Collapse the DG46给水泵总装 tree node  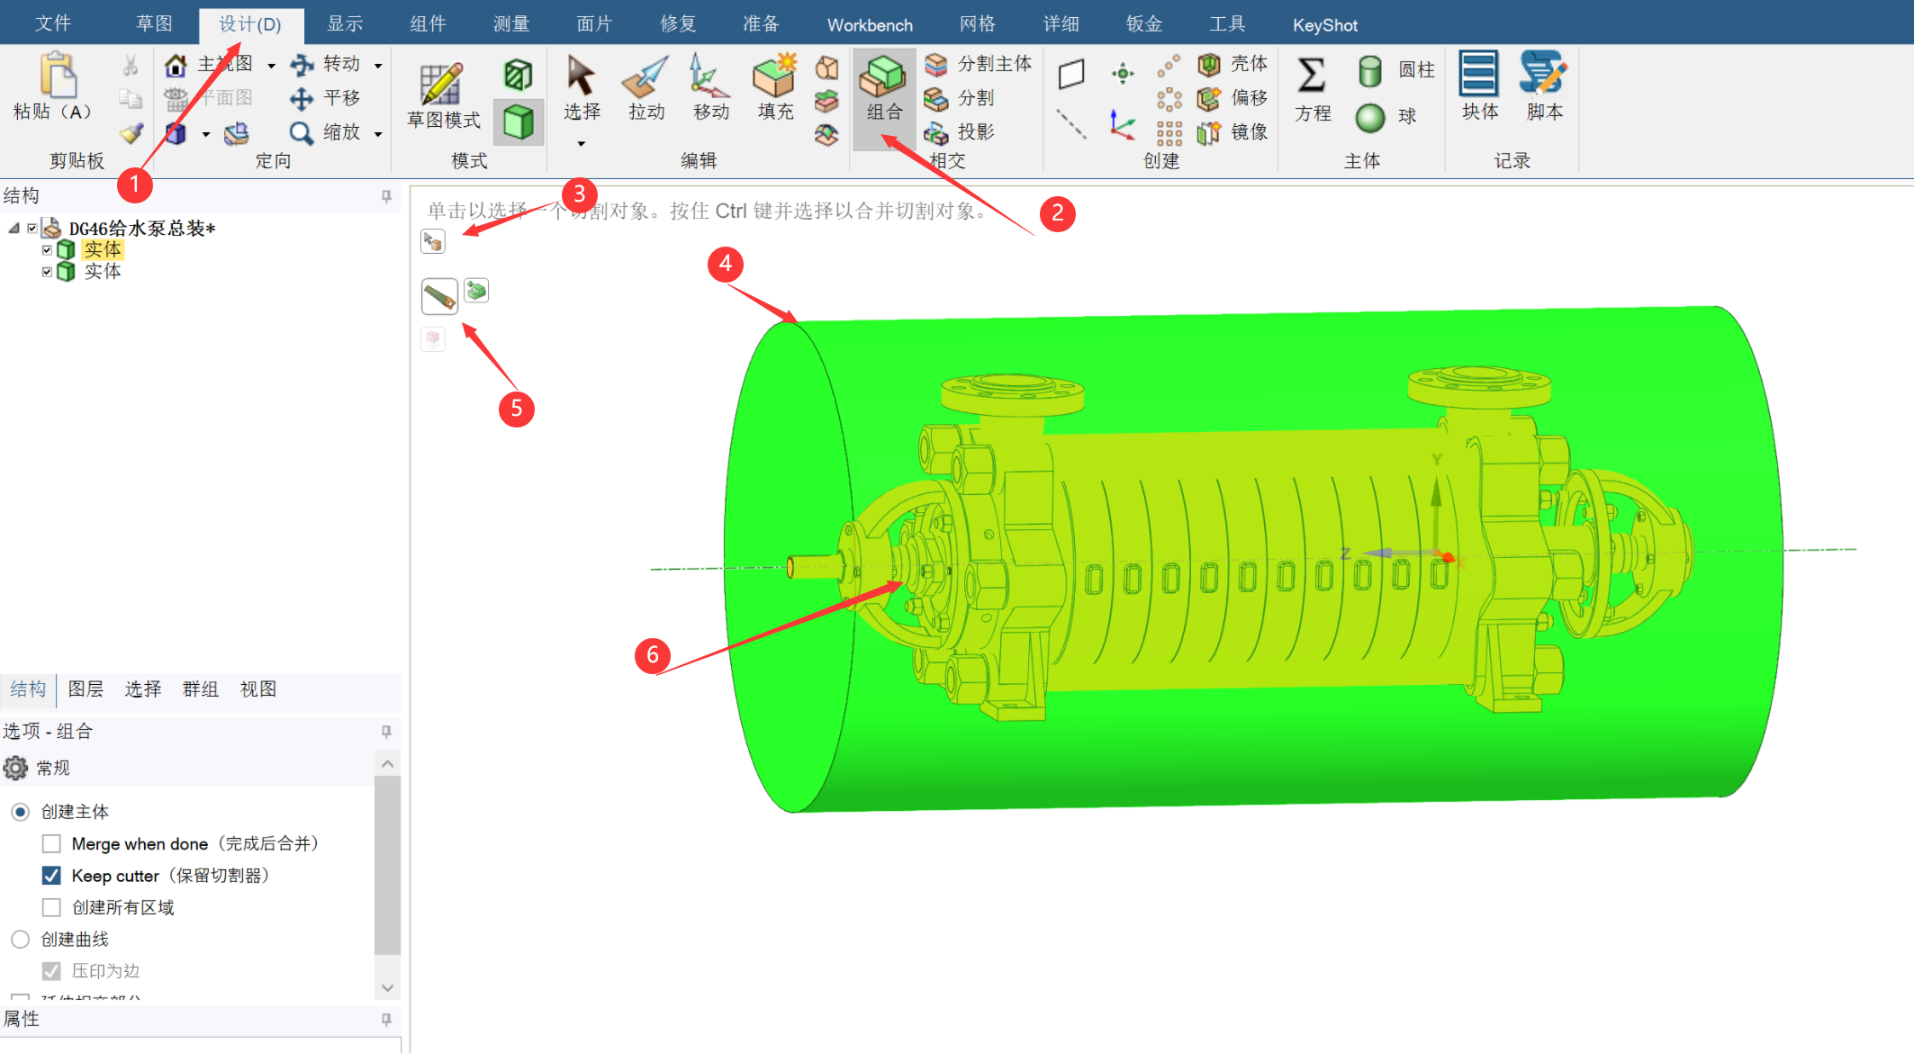tap(14, 229)
